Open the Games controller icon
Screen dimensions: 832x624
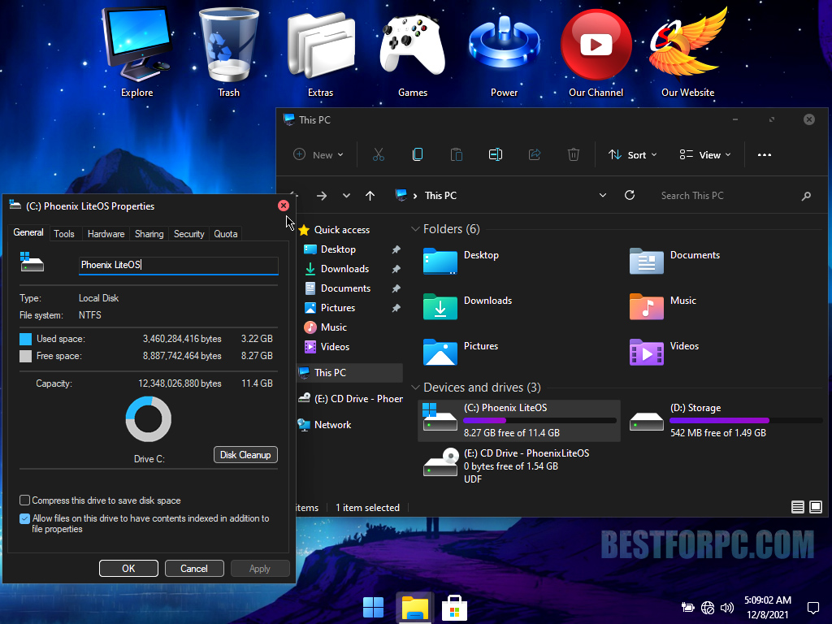point(413,52)
